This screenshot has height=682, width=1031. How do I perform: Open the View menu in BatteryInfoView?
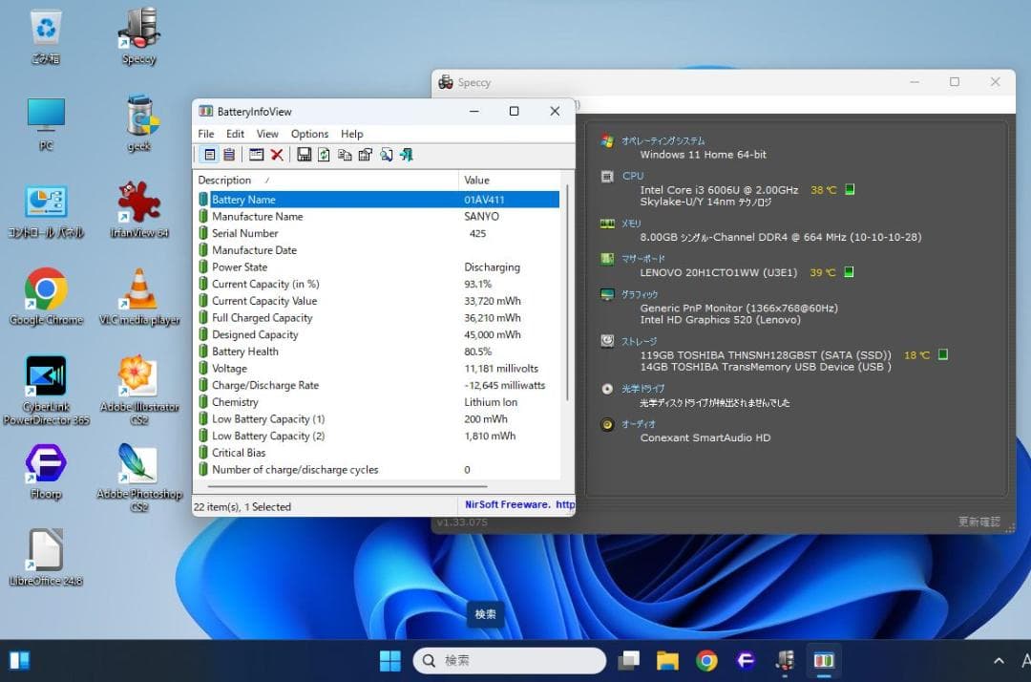click(x=267, y=134)
